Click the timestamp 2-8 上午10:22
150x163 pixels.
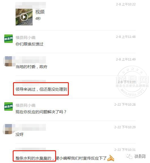tap(126, 4)
